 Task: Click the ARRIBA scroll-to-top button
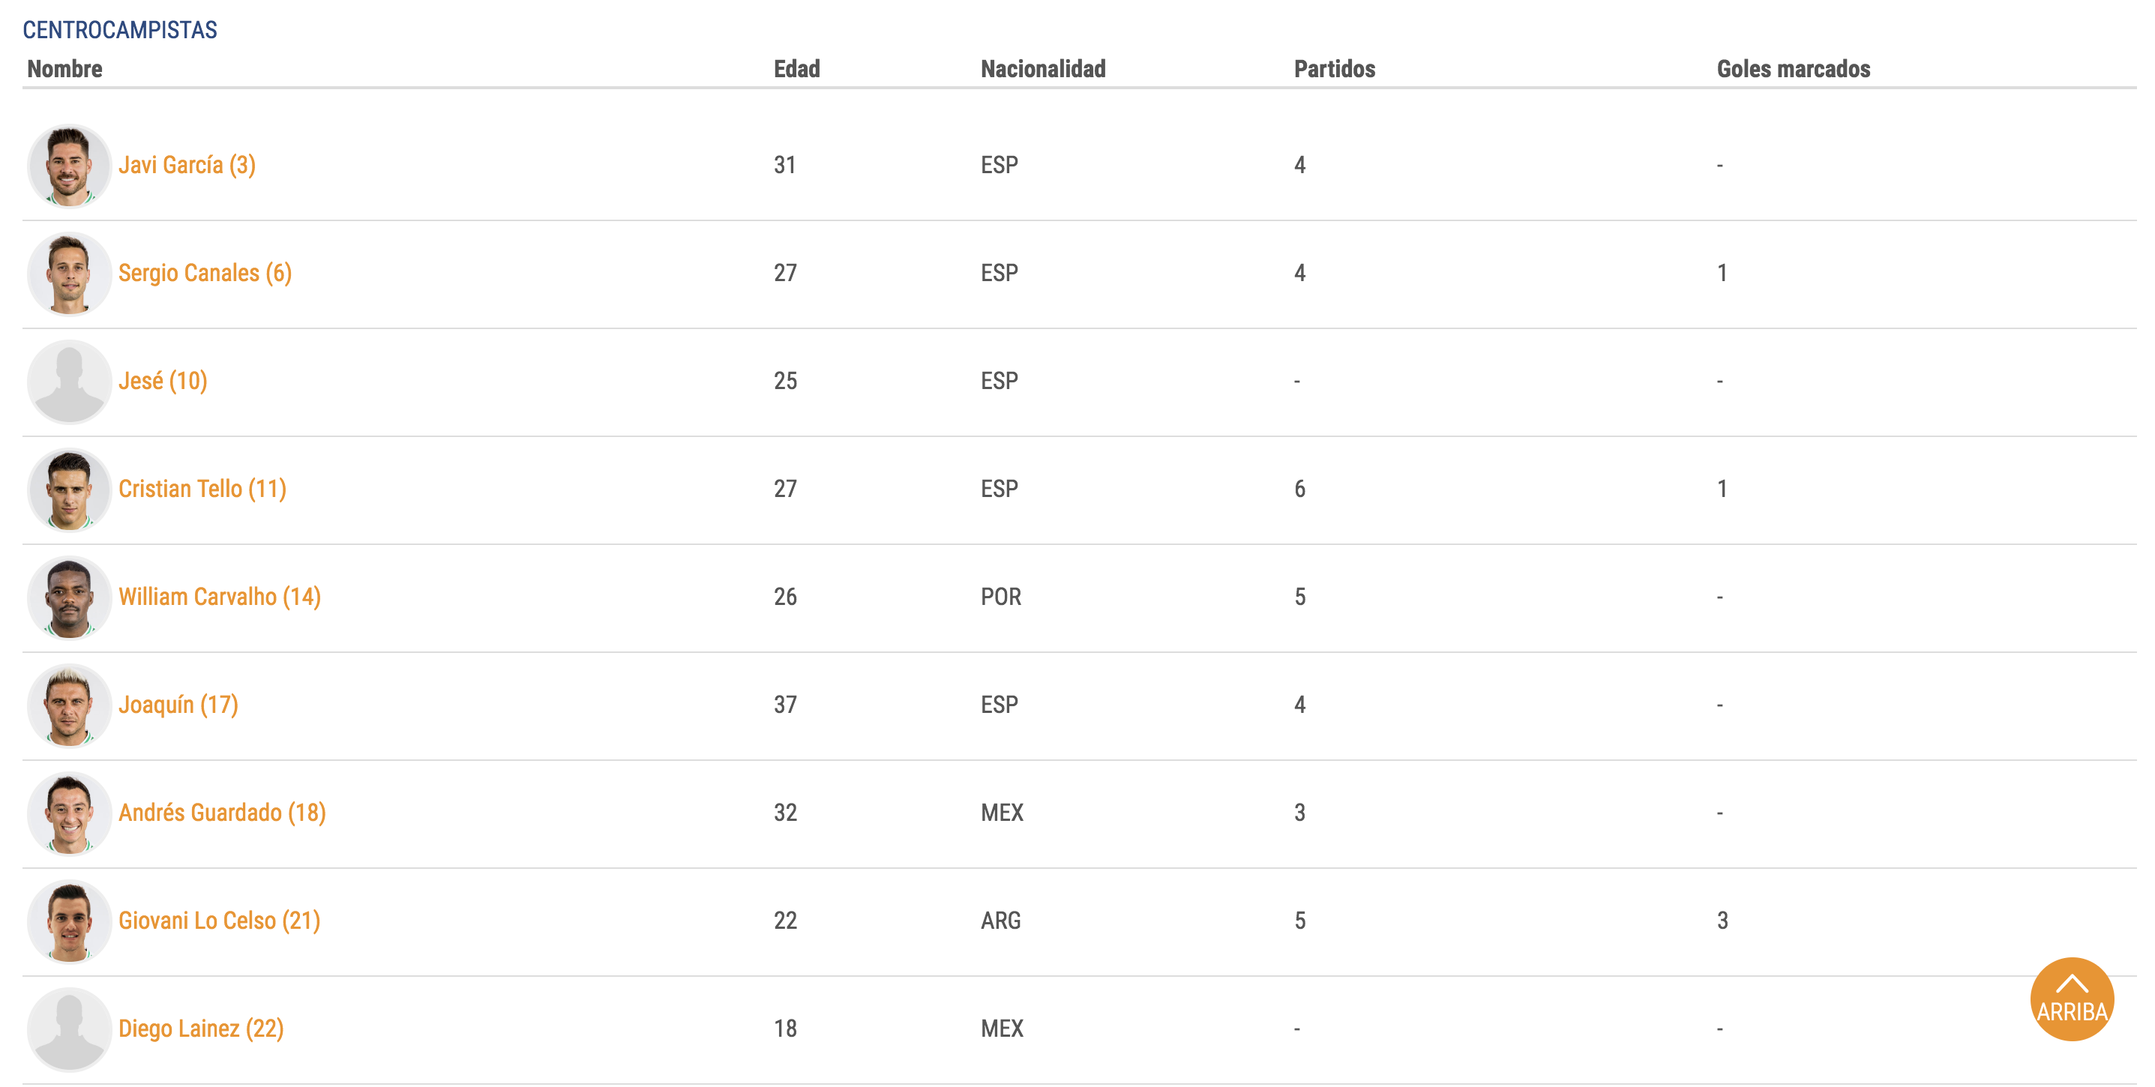click(2071, 999)
